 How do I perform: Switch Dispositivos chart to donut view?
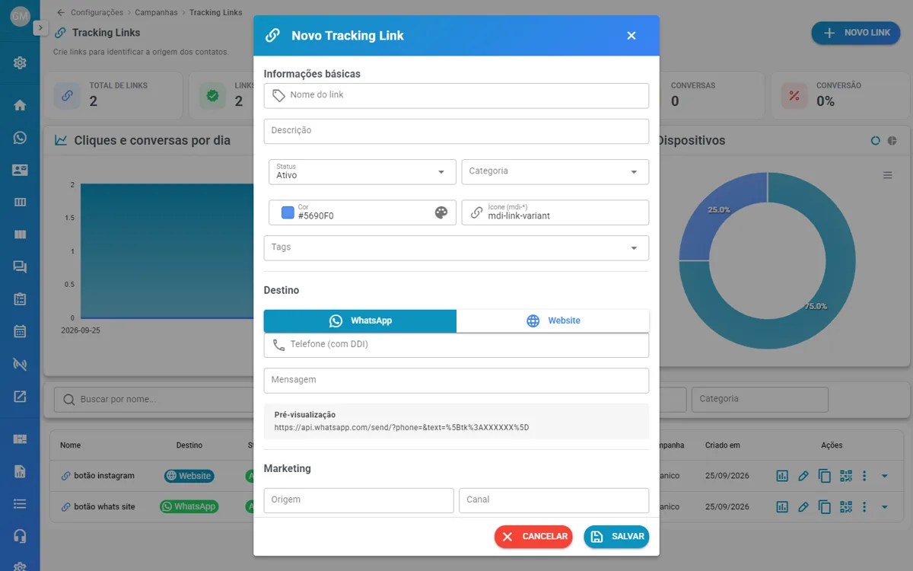click(876, 141)
